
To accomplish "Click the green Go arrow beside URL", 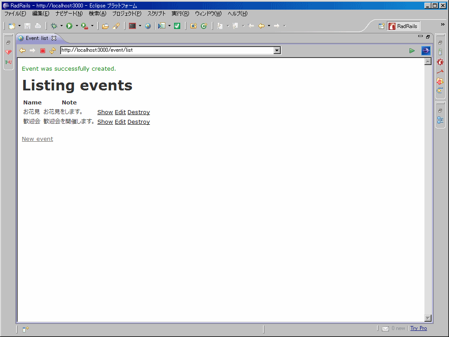I will click(412, 51).
